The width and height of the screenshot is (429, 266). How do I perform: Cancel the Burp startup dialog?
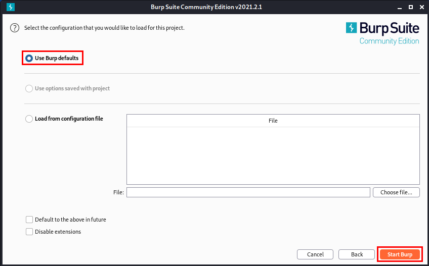(x=315, y=254)
